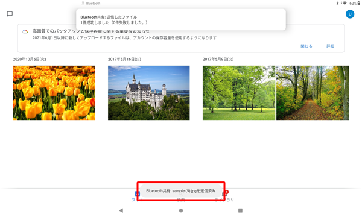The image size is (362, 217).
Task: Tap the Android back navigation button
Action: click(x=121, y=210)
